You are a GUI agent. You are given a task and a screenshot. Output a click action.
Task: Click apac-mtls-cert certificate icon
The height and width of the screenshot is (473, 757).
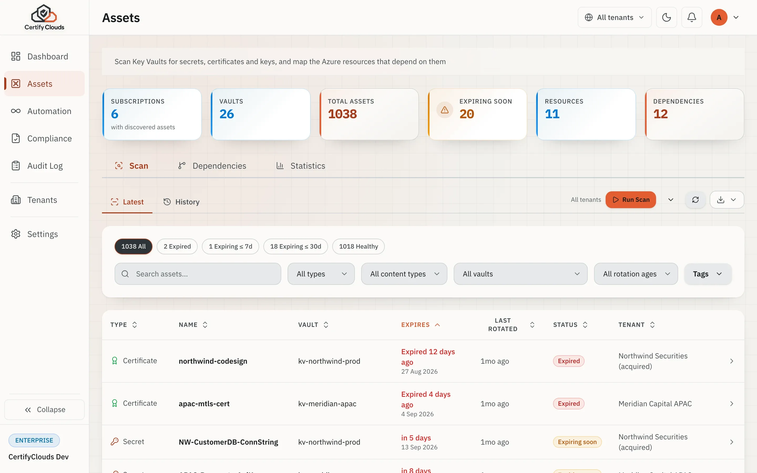(115, 403)
